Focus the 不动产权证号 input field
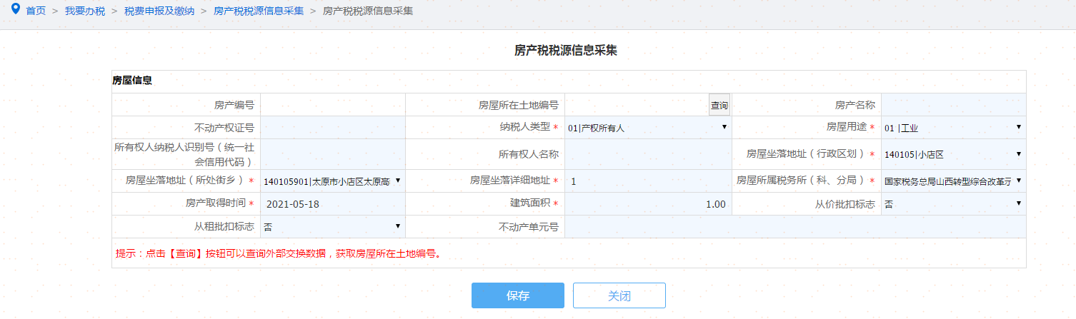 [x=332, y=128]
